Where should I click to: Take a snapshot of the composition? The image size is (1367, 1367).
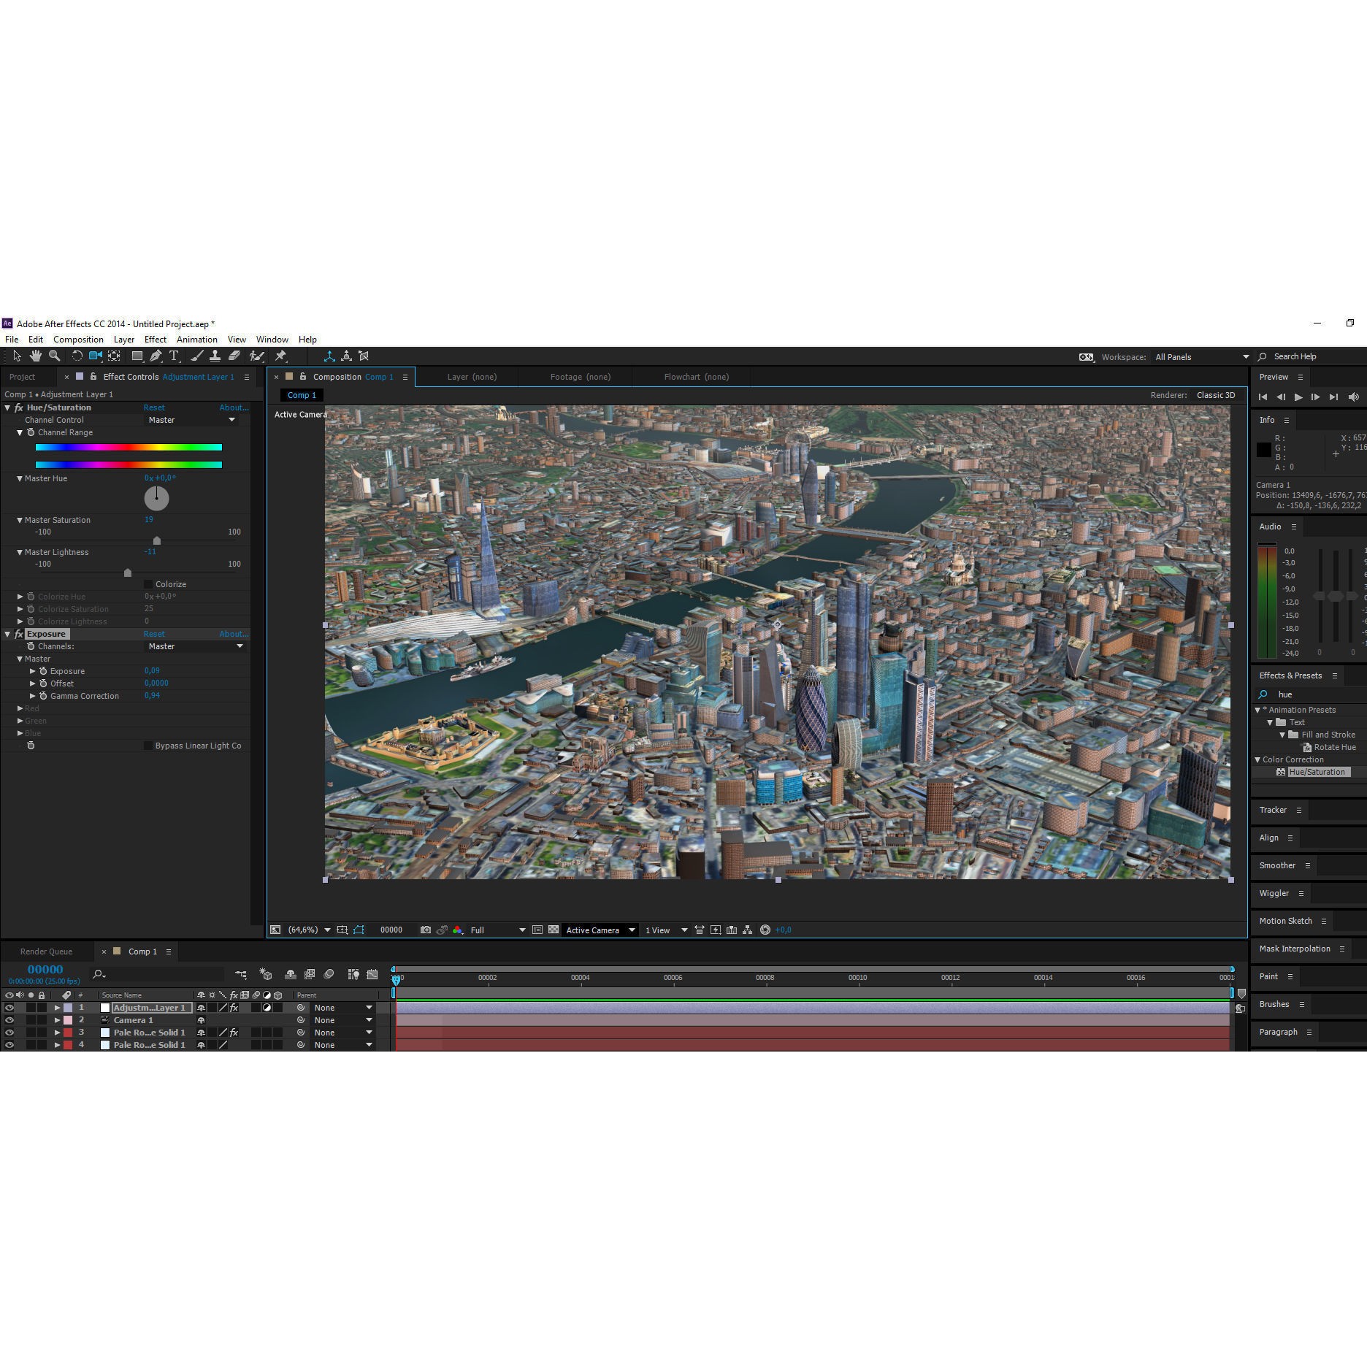click(426, 930)
